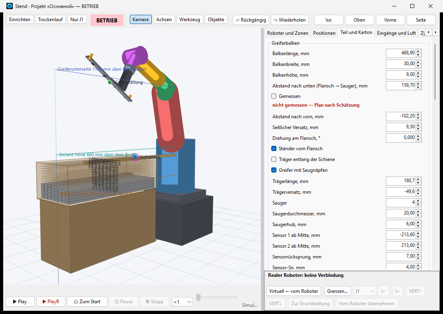Enable the Gemessen checkbox
This screenshot has width=443, height=314.
[274, 96]
